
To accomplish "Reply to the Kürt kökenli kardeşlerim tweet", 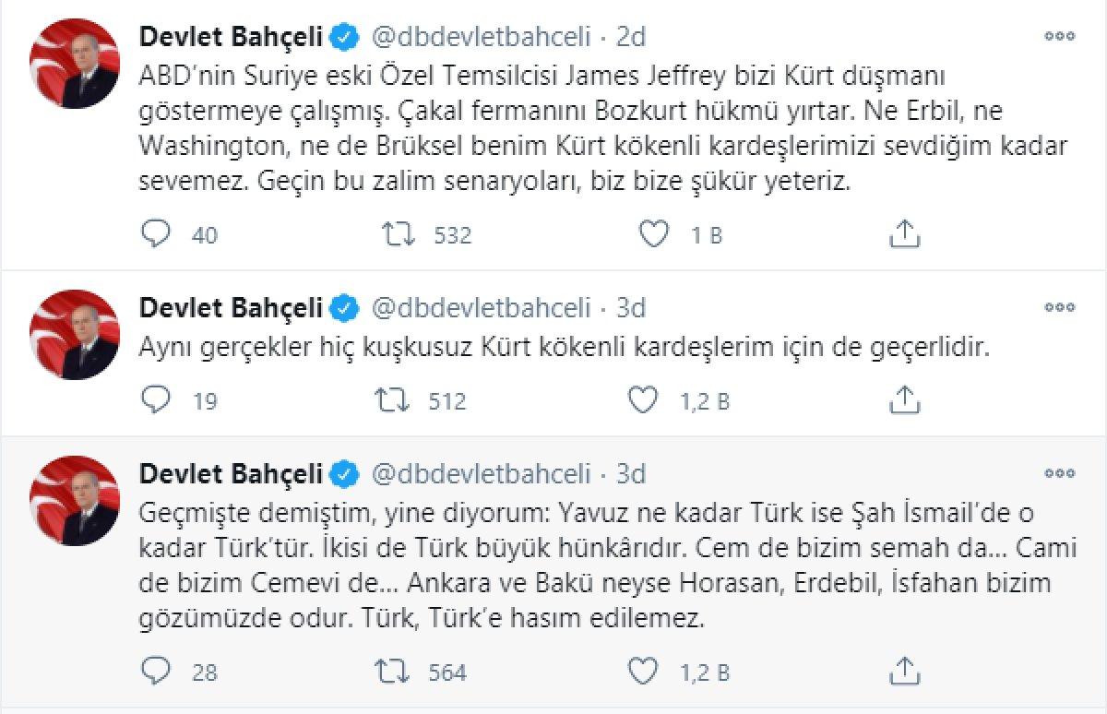I will pos(157,400).
